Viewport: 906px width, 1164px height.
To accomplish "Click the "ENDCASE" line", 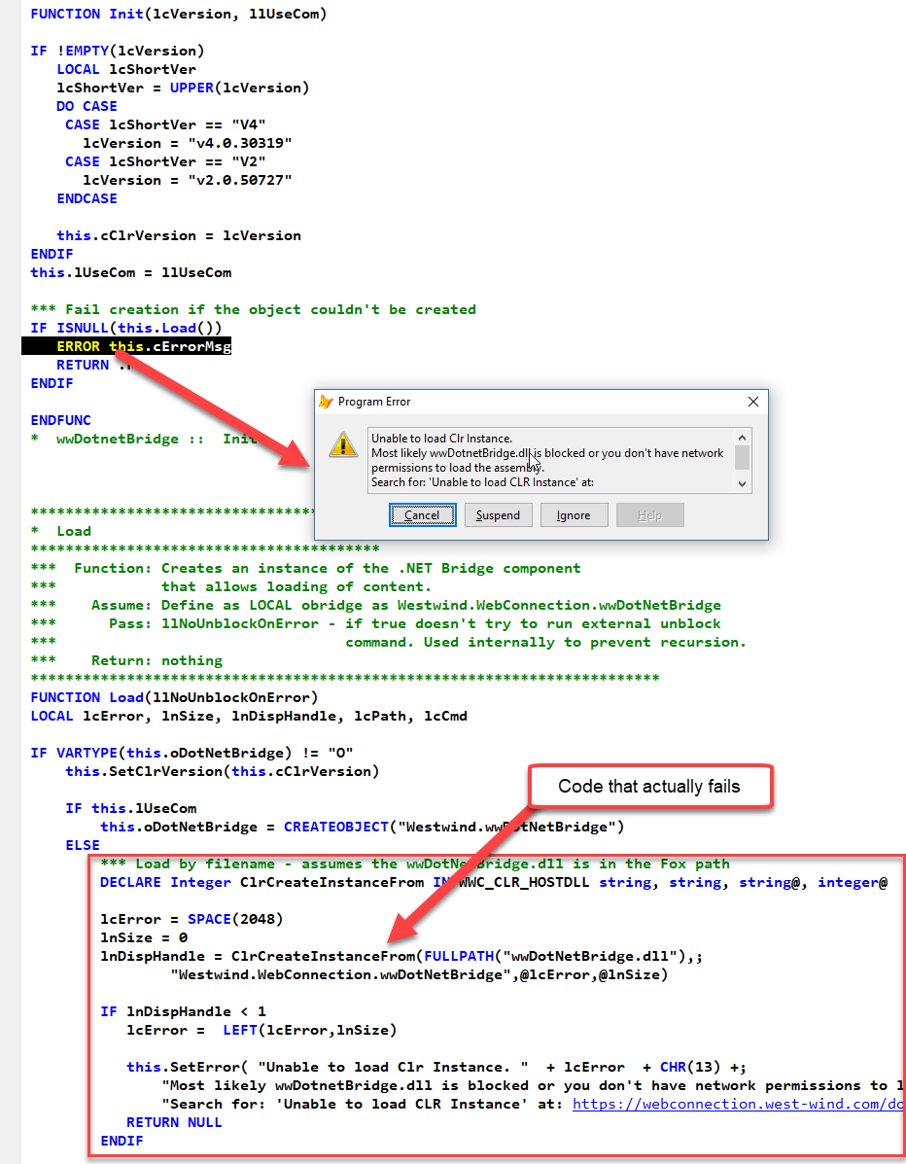I will 87,198.
